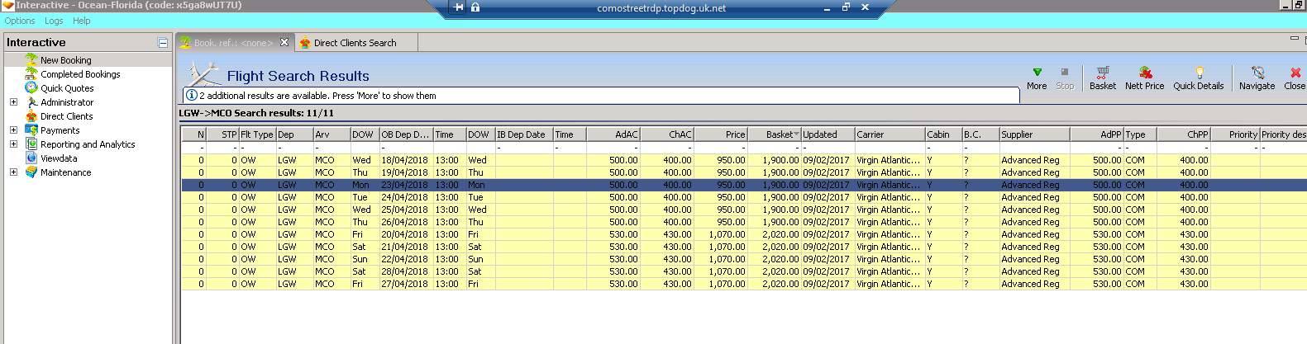Close the Book. ref. tab
Viewport: 1307px width, 344px height.
(x=284, y=42)
